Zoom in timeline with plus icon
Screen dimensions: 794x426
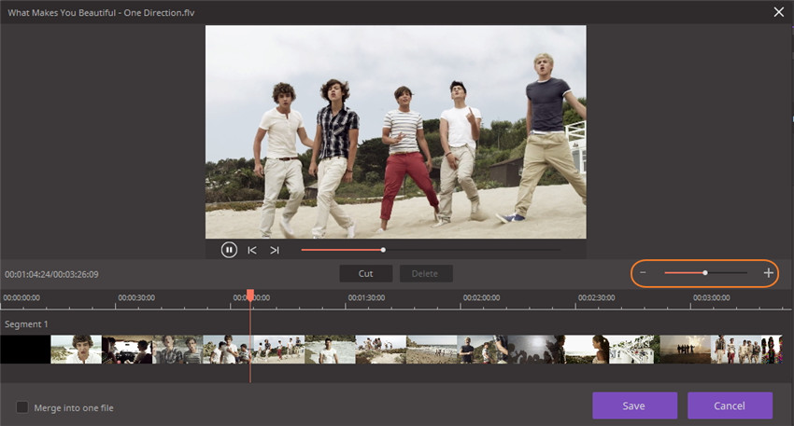[x=768, y=273]
